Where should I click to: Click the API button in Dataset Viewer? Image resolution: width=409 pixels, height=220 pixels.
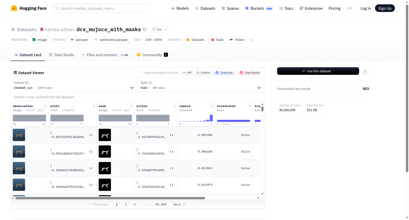187,73
